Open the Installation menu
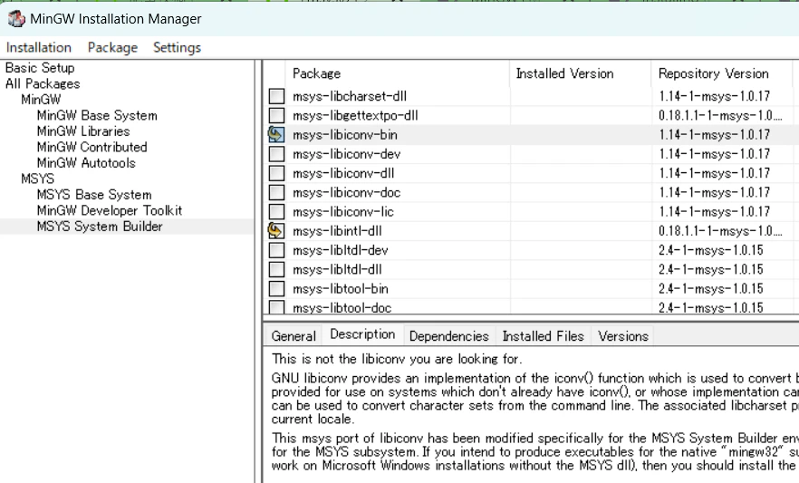The height and width of the screenshot is (483, 799). click(x=39, y=47)
